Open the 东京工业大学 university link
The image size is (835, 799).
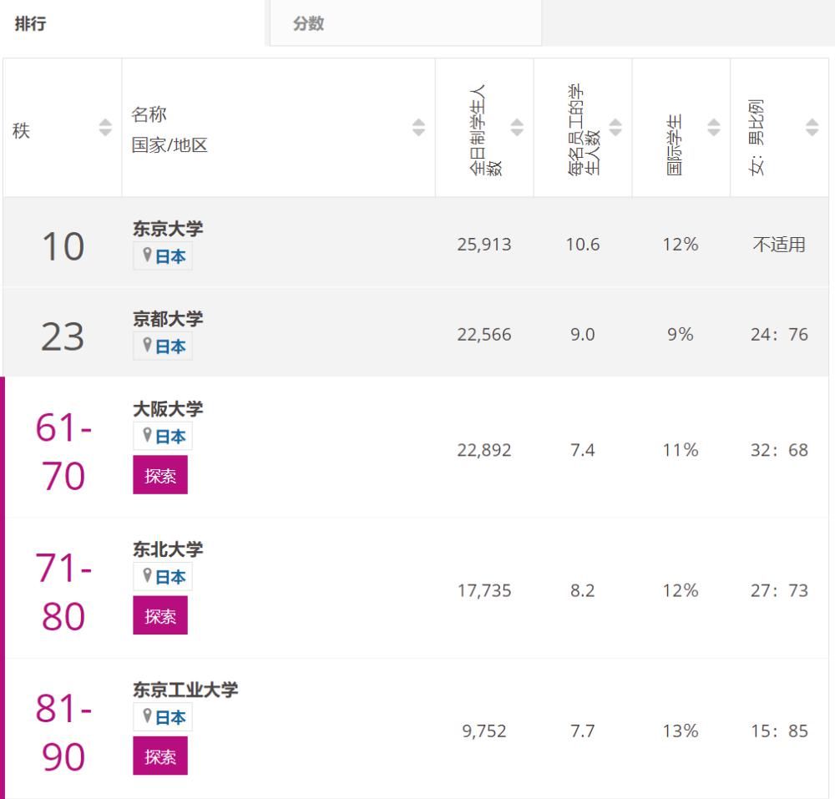tap(185, 690)
